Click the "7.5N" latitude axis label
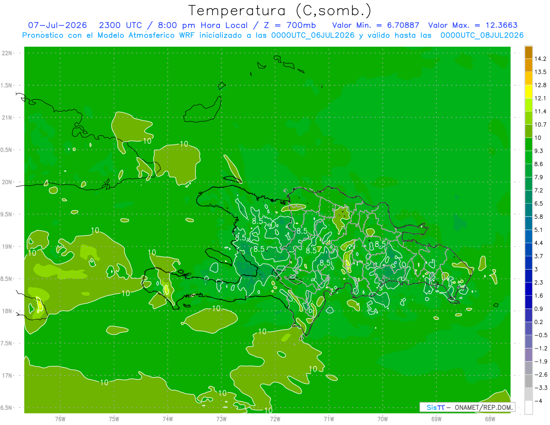The image size is (550, 425). pos(6,343)
